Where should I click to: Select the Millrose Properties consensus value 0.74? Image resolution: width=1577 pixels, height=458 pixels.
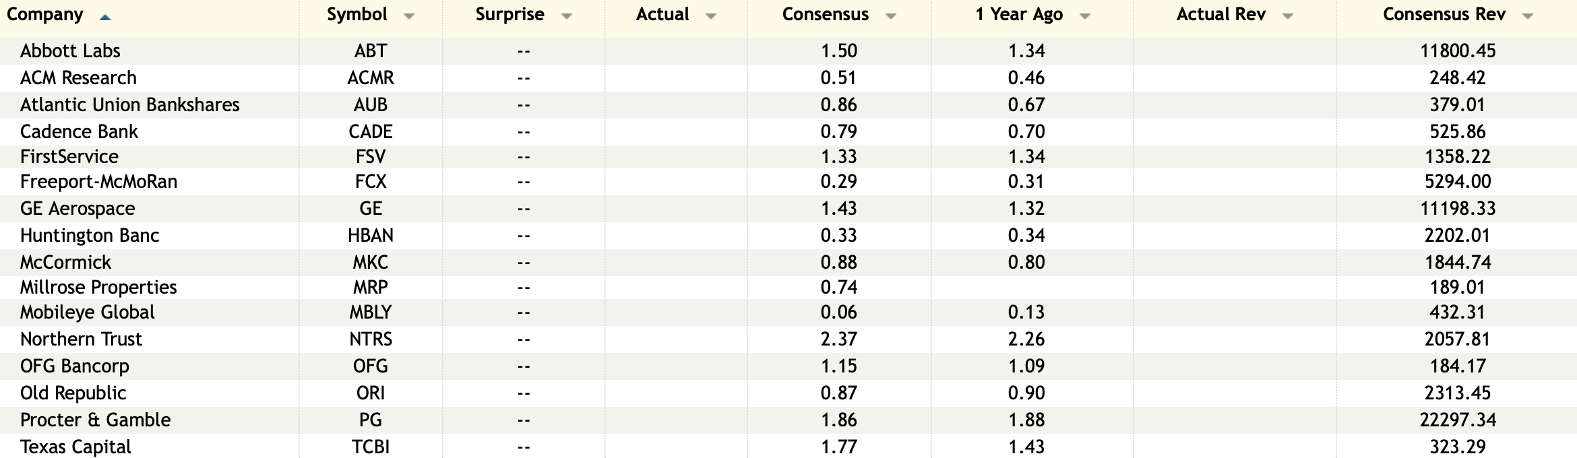838,288
